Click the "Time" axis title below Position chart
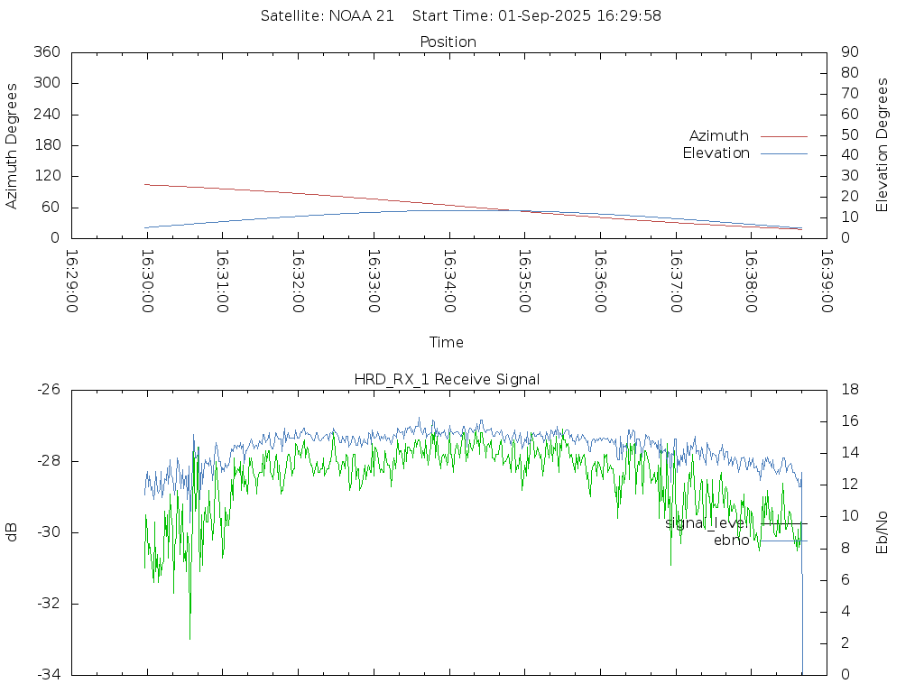The image size is (924, 693). pos(446,342)
